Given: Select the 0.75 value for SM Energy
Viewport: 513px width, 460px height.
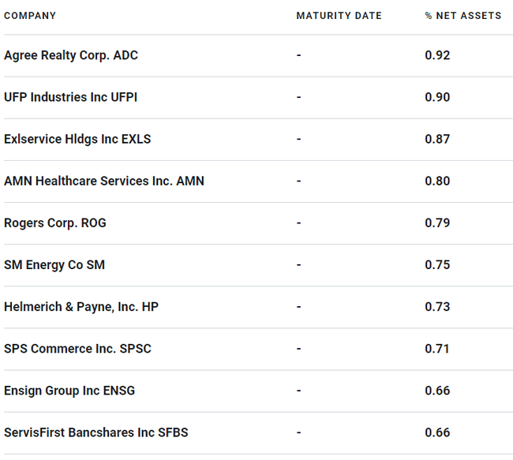Looking at the screenshot, I should click(437, 264).
